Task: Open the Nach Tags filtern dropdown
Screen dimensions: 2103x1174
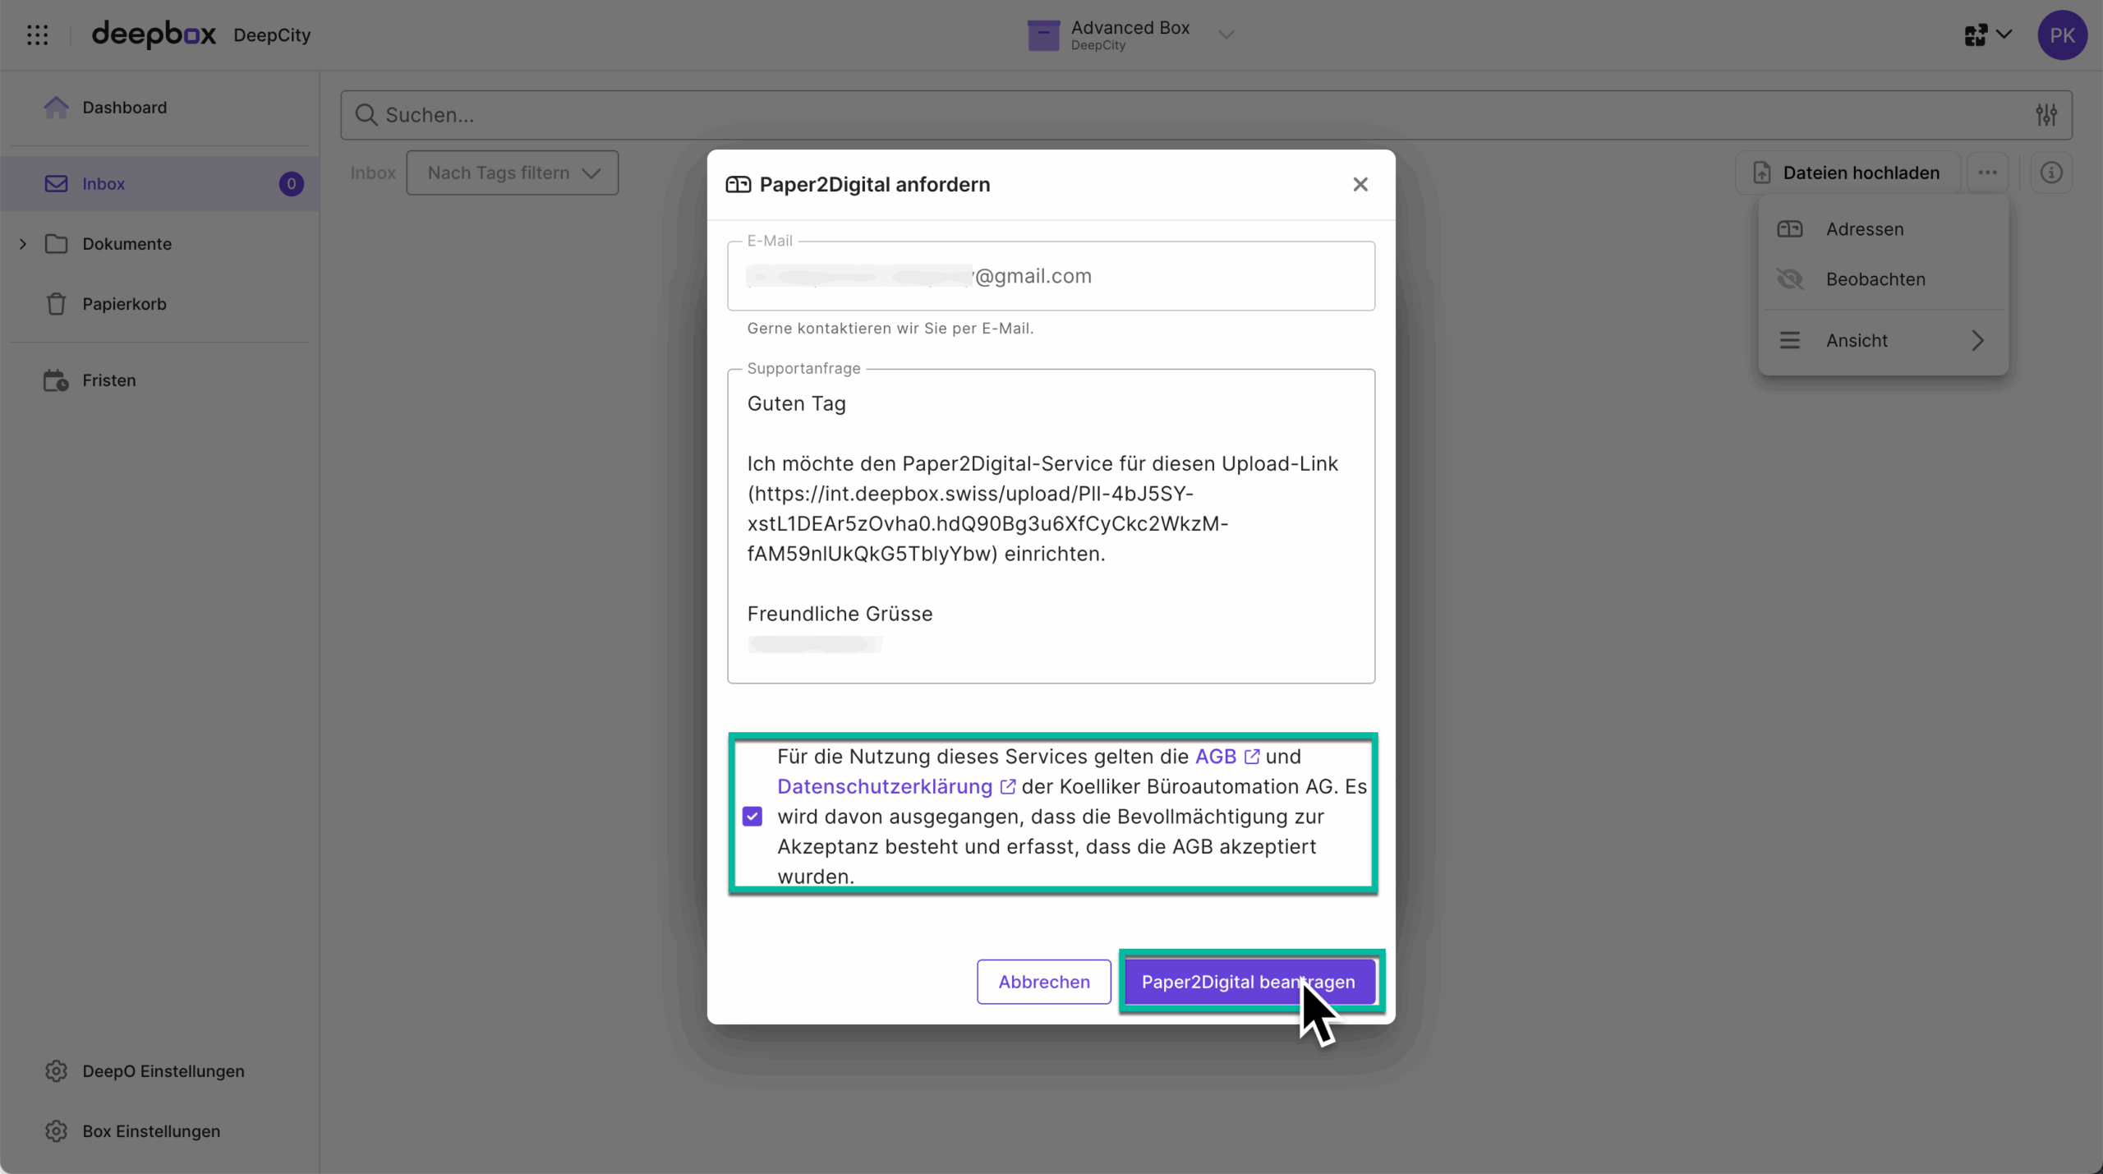Action: point(513,173)
